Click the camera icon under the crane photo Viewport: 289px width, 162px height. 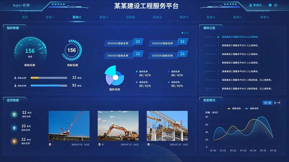point(50,144)
